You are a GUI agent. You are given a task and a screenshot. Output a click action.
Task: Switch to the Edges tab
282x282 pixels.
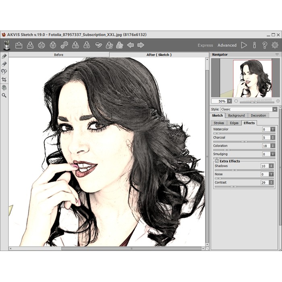tap(234, 123)
